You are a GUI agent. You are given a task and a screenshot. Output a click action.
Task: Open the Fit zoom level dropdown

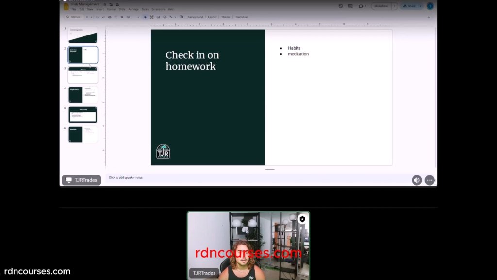133,17
